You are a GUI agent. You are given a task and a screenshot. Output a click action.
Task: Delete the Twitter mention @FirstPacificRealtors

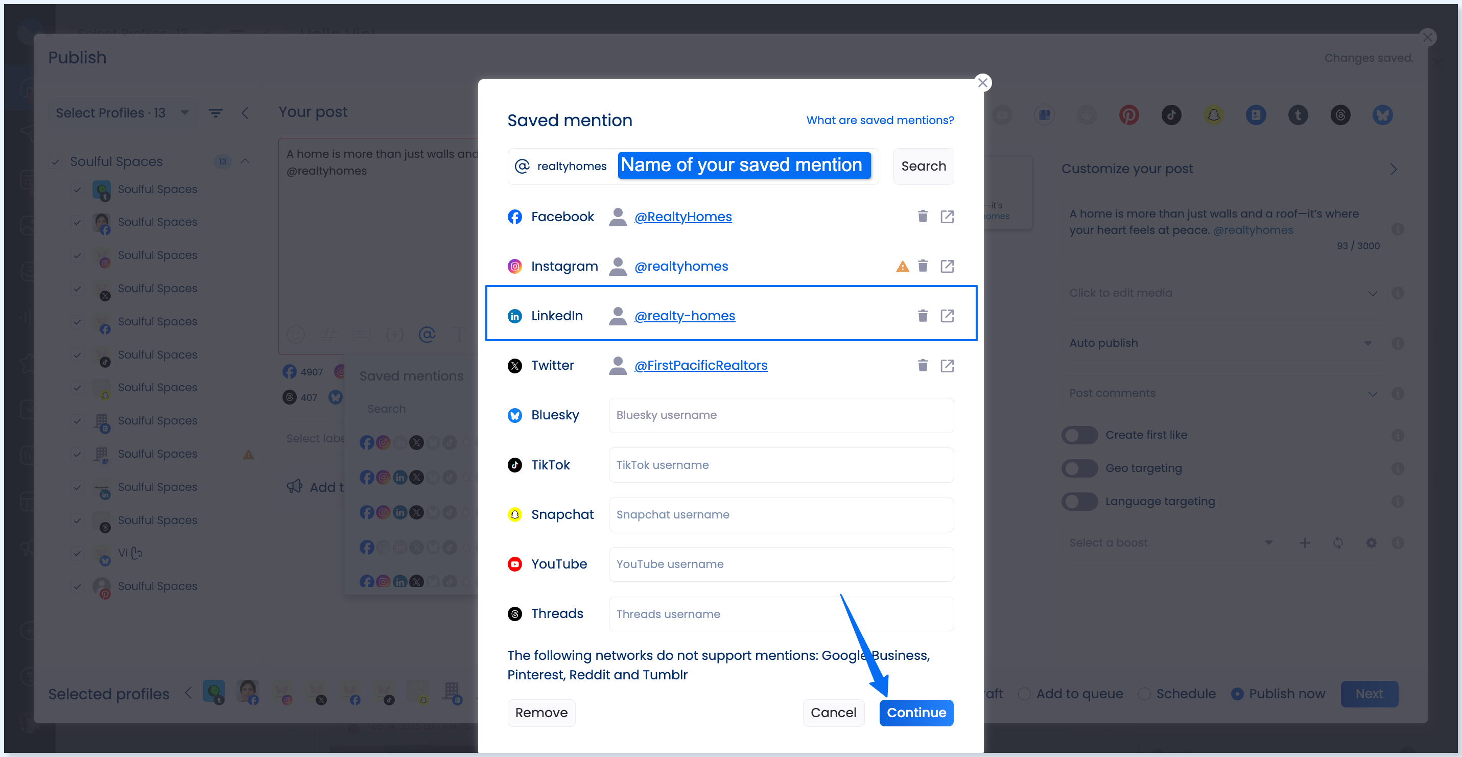coord(922,365)
